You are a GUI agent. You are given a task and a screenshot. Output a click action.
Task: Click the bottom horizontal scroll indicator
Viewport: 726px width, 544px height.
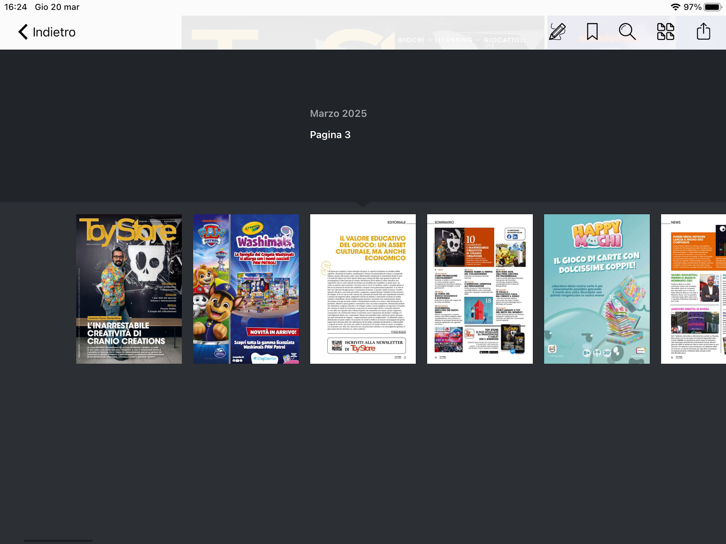[58, 540]
